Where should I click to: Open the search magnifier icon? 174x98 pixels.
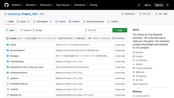139,5
